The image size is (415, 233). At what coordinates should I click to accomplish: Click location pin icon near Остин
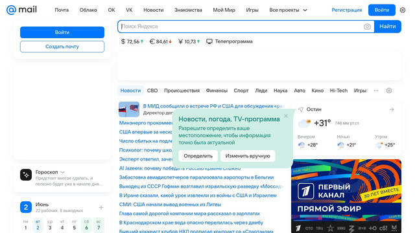301,109
